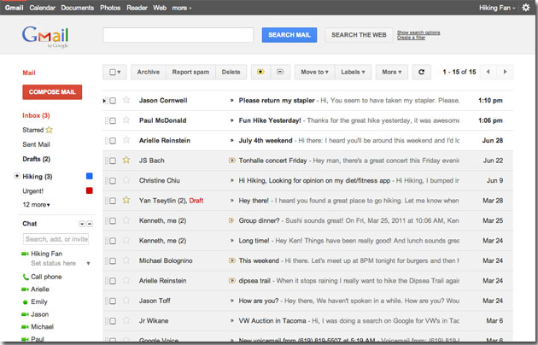
Task: Open Web from the top bar
Action: (160, 8)
